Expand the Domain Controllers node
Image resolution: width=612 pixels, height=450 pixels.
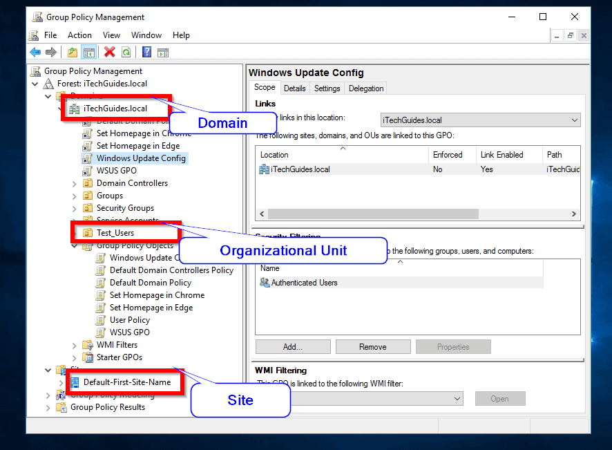[73, 182]
